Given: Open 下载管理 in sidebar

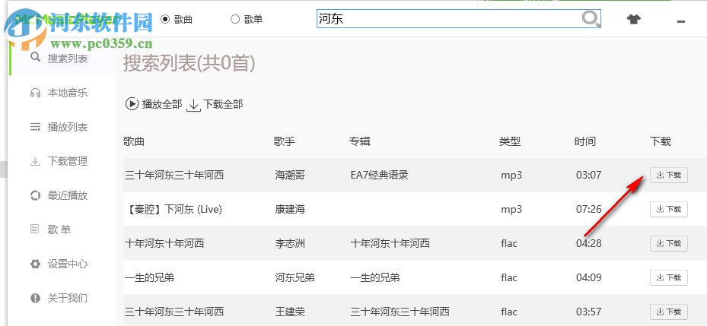Looking at the screenshot, I should [x=59, y=161].
